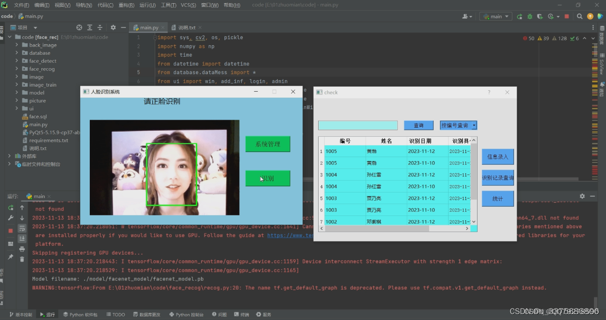The width and height of the screenshot is (606, 320).
Task: Open 按编号查询 combo box in check window
Action: (458, 125)
